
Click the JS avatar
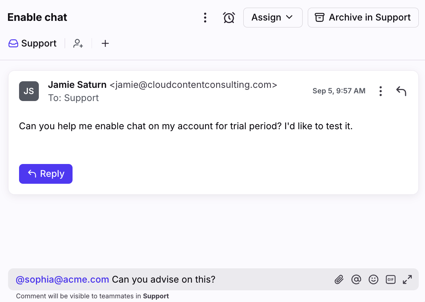click(x=29, y=91)
